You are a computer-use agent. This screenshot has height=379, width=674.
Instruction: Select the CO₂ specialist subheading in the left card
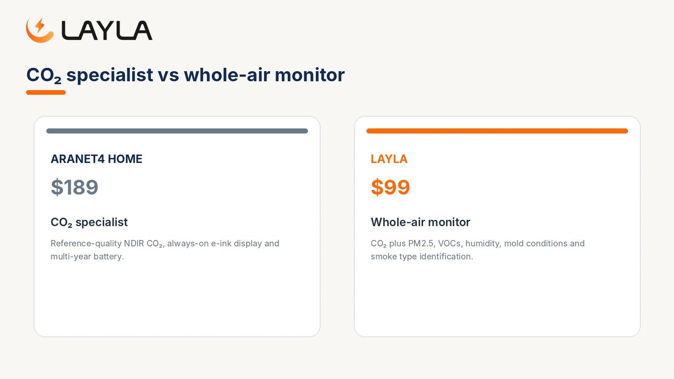[89, 222]
